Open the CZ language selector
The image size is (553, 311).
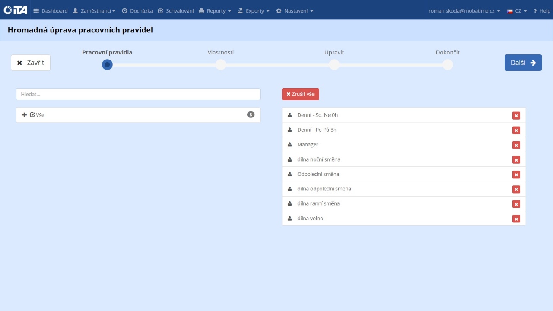pyautogui.click(x=517, y=11)
